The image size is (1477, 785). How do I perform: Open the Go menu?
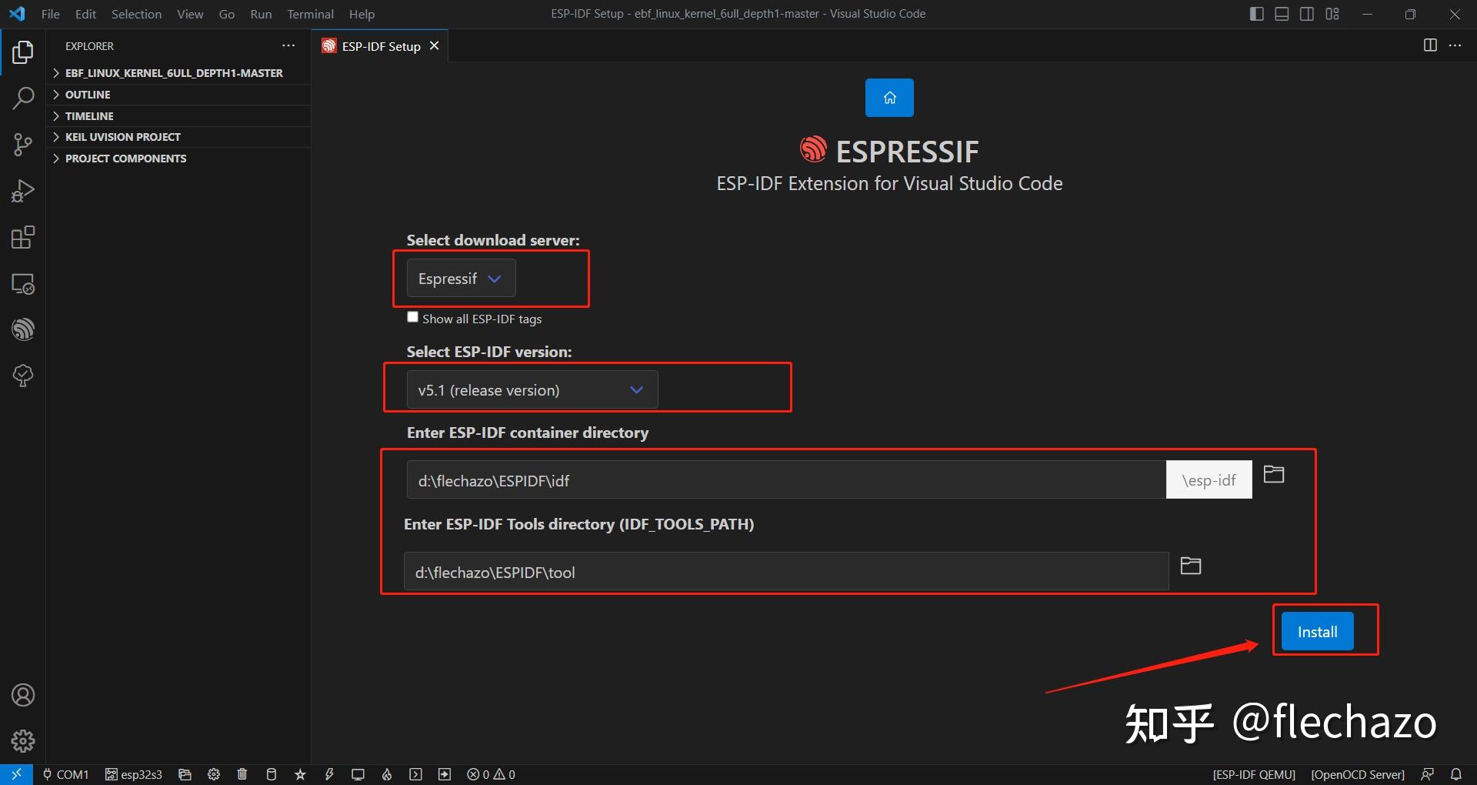pyautogui.click(x=227, y=14)
